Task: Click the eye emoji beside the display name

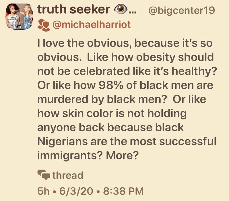Action: point(120,10)
